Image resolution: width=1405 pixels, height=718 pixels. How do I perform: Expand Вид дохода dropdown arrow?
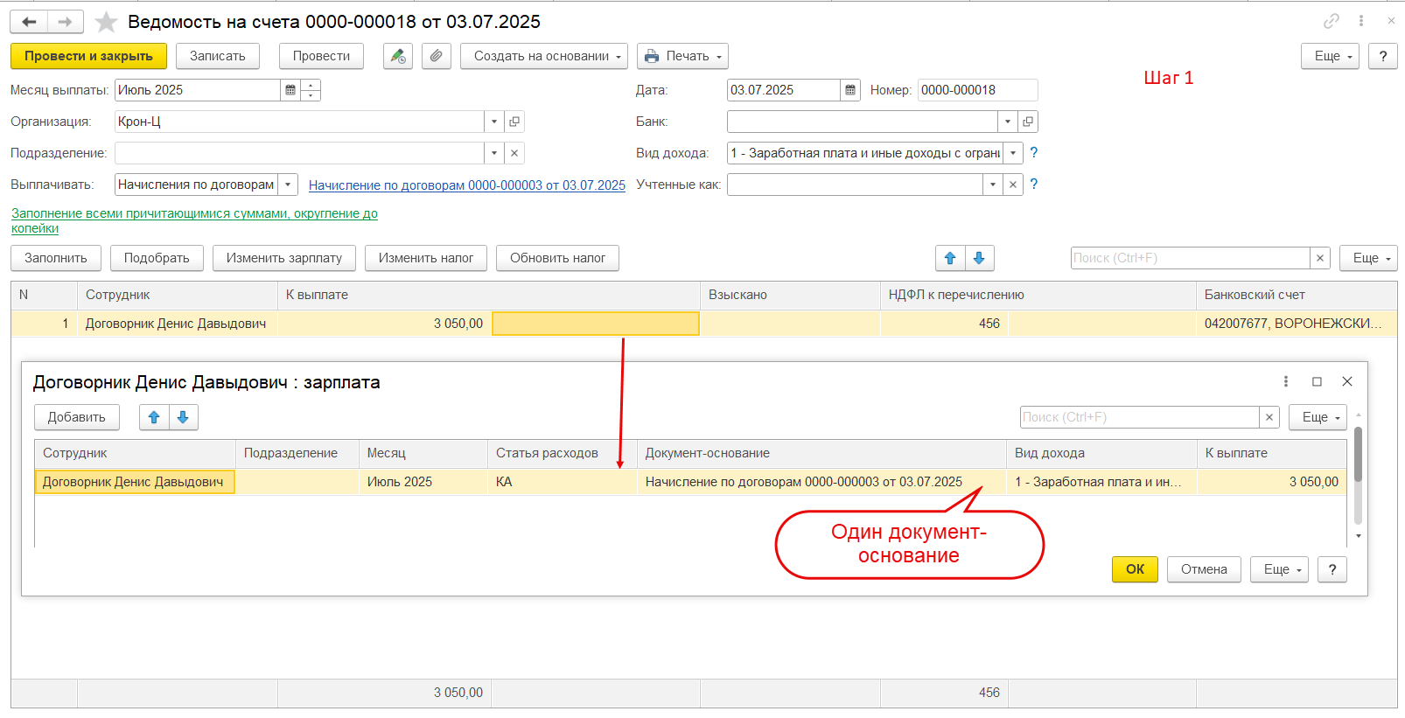coord(1013,153)
